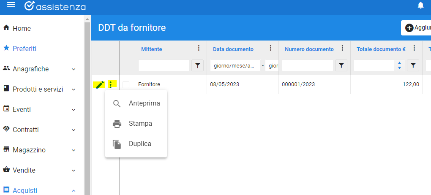This screenshot has width=431, height=195.
Task: Click the Totale documento filter funnel
Action: (413, 65)
